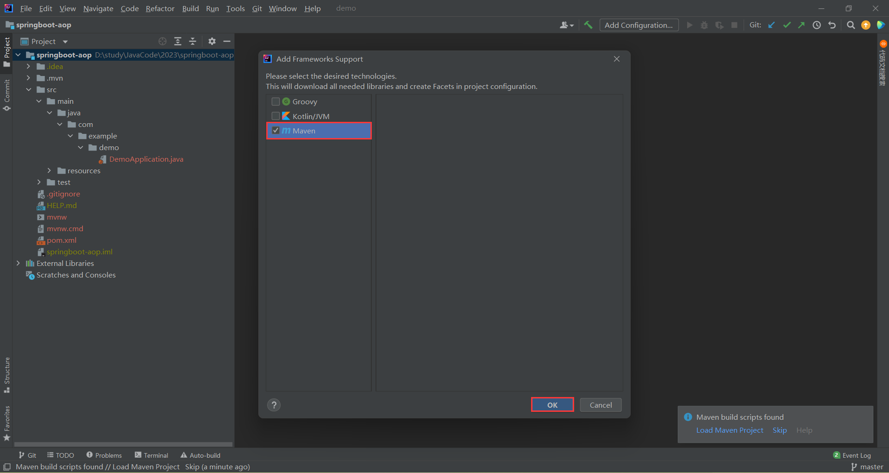Open the Refactor menu
Screen dimensions: 889x473
tap(160, 8)
